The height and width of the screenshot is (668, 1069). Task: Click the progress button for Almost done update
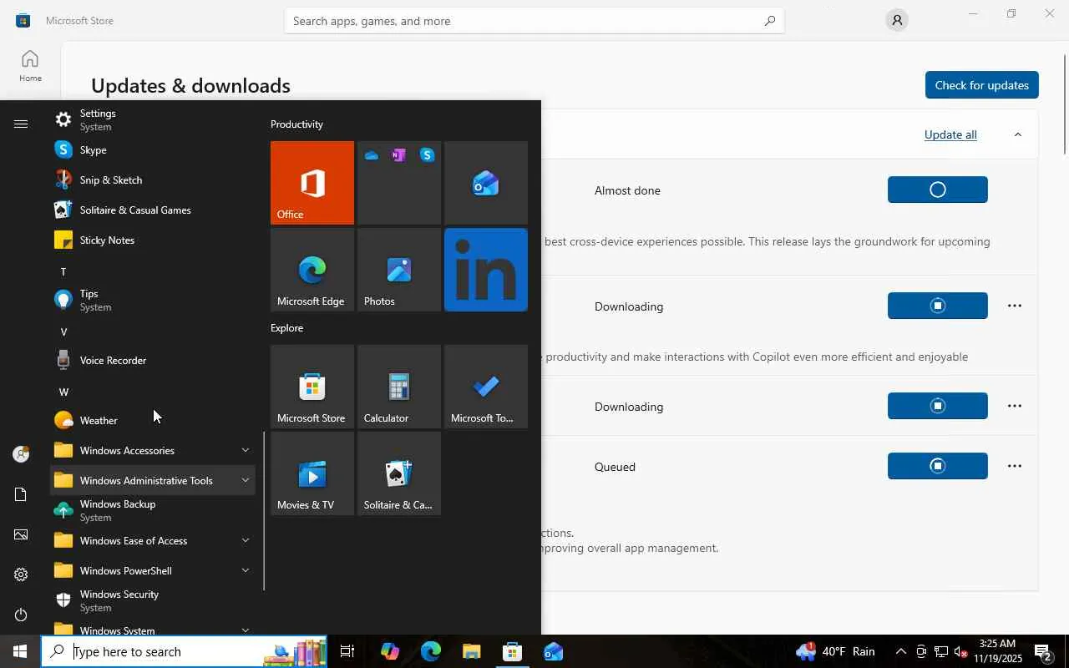pos(938,190)
